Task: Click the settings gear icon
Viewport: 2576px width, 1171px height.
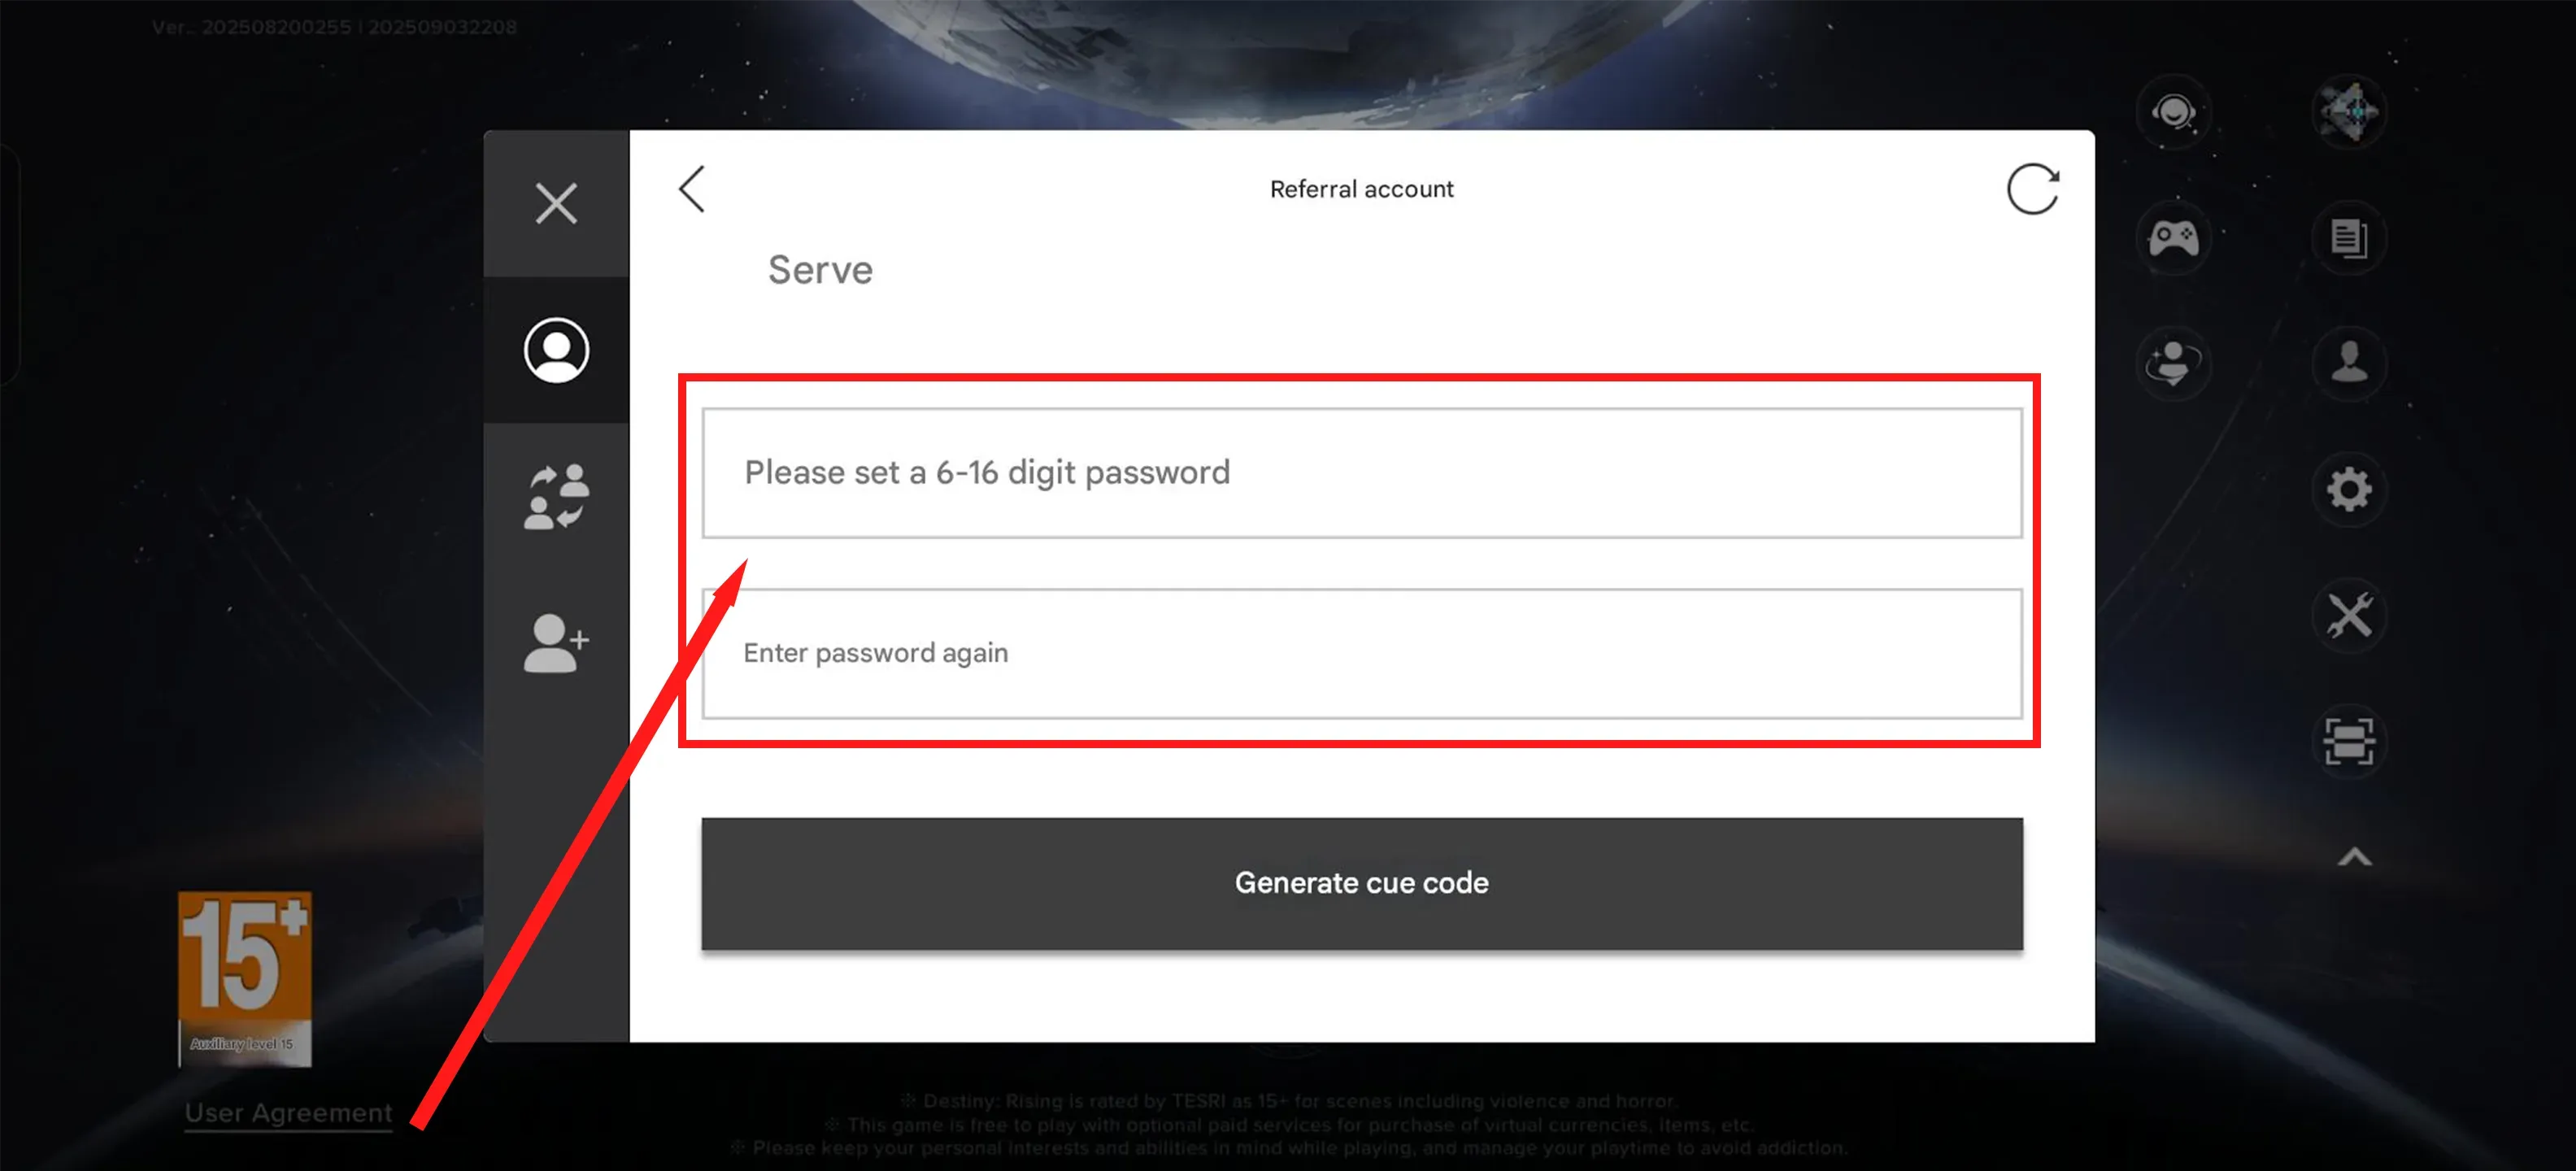Action: coord(2348,490)
